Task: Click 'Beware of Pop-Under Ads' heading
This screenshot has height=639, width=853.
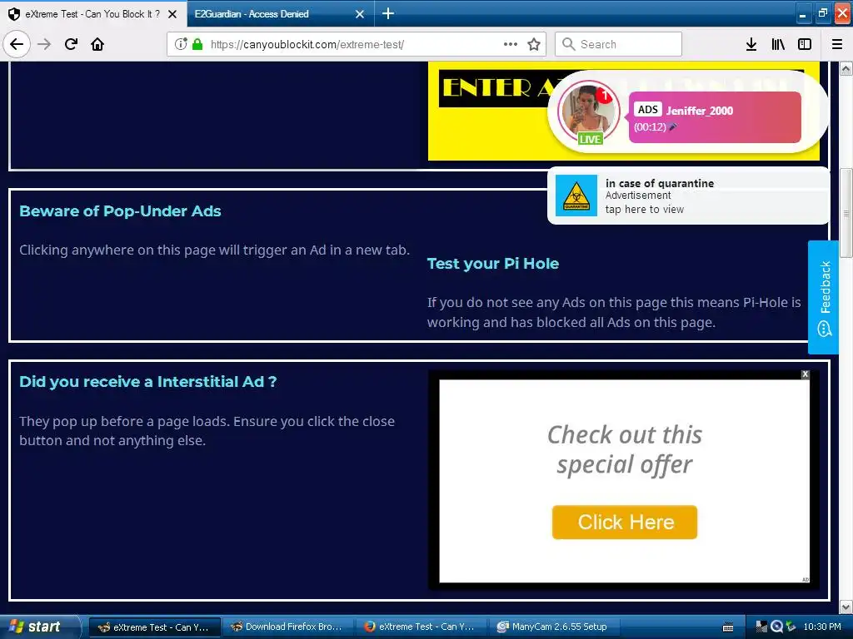Action: [120, 211]
